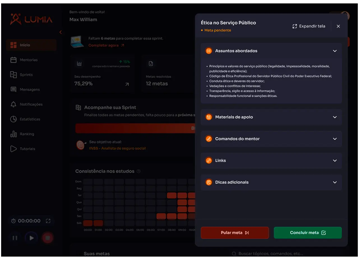Go to Ranking in the sidebar

coord(27,134)
